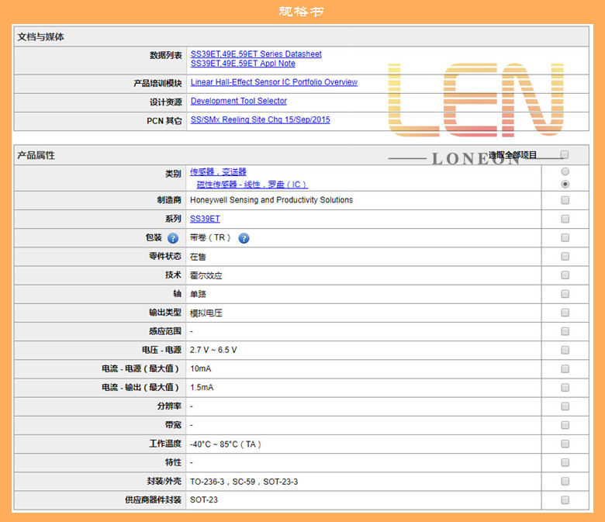Open SS39ET,49E,59ET Series Datasheet link
Image resolution: width=605 pixels, height=522 pixels.
[x=256, y=54]
